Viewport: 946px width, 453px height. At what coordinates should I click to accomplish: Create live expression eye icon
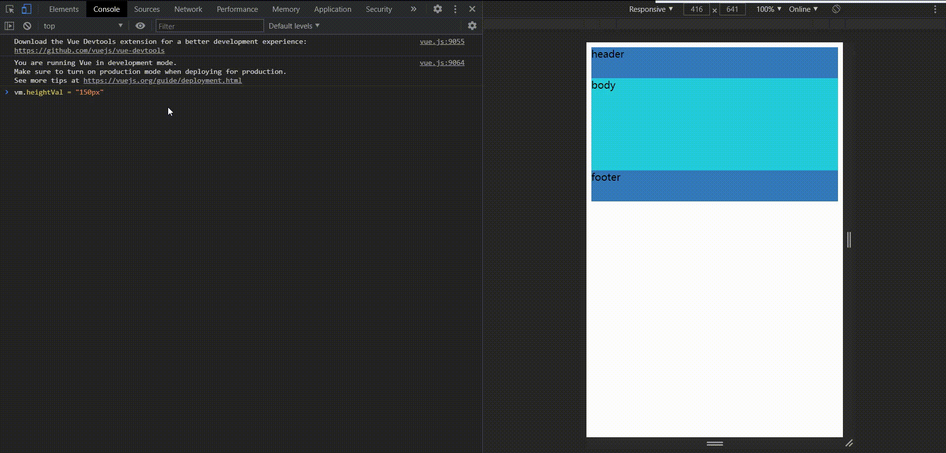click(140, 26)
